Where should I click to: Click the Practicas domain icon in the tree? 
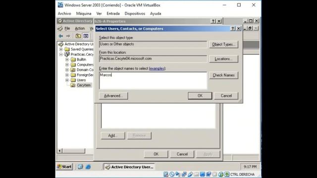[x=67, y=54]
